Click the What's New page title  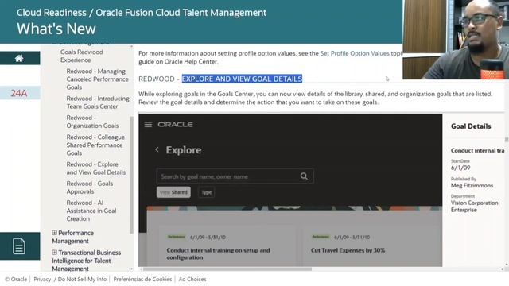click(x=56, y=29)
